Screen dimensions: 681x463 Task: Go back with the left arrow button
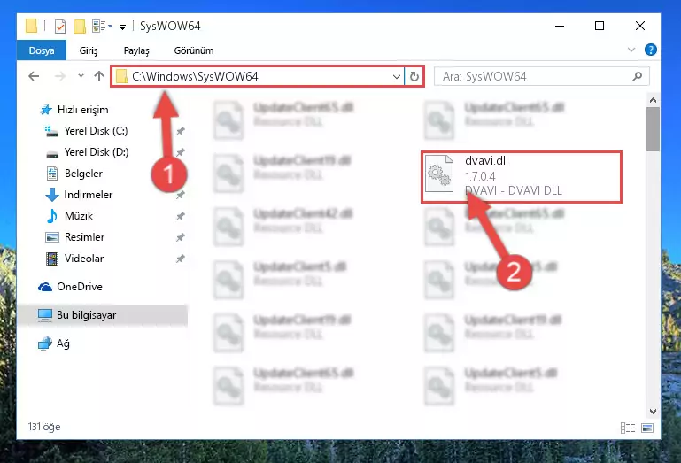pos(34,76)
